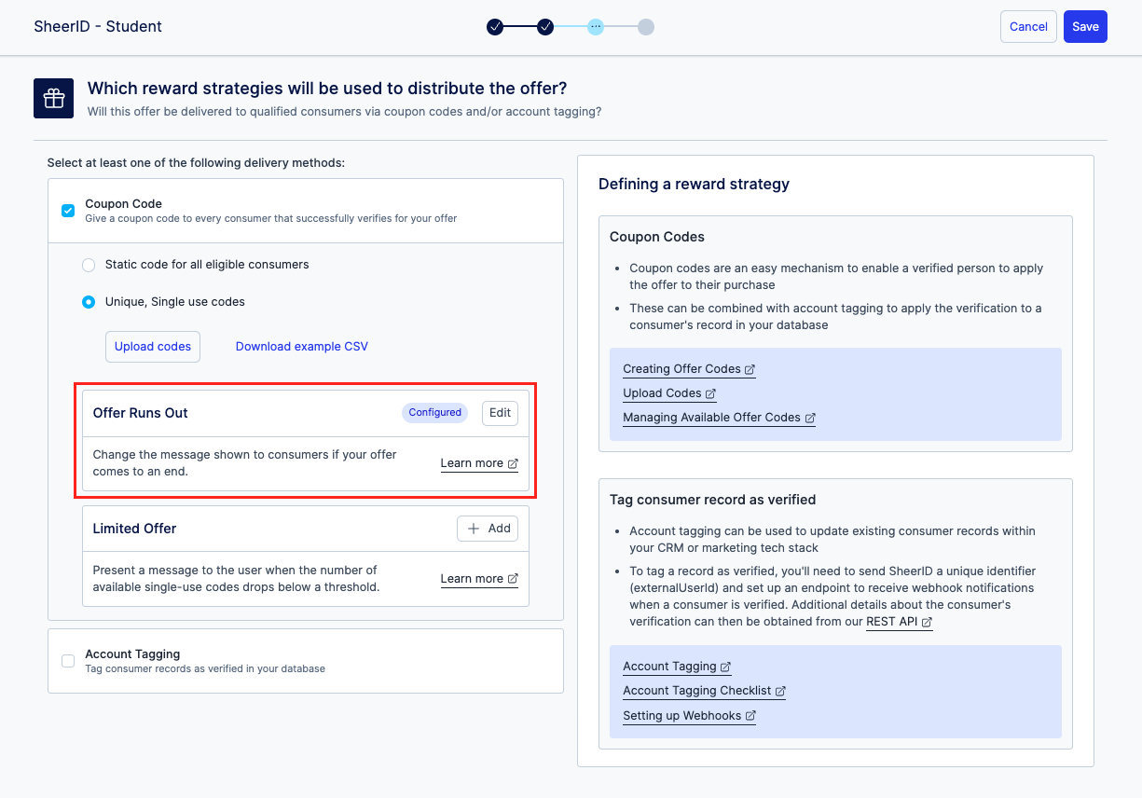This screenshot has width=1142, height=798.
Task: Open Learn more for Offer Runs Out
Action: pyautogui.click(x=478, y=463)
